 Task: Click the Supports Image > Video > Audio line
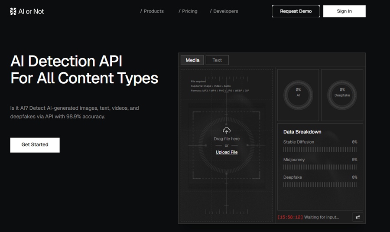click(211, 86)
